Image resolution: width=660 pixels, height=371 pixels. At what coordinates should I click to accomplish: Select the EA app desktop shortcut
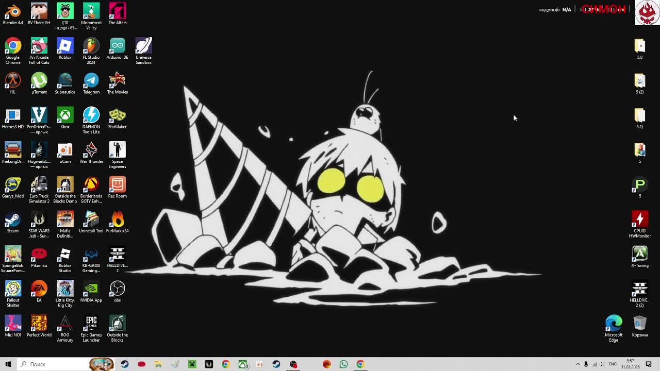[39, 292]
